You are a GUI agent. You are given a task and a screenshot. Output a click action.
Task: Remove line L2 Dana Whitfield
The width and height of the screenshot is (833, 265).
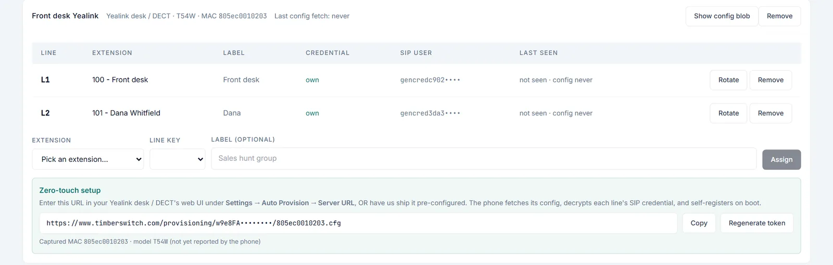[x=771, y=113]
